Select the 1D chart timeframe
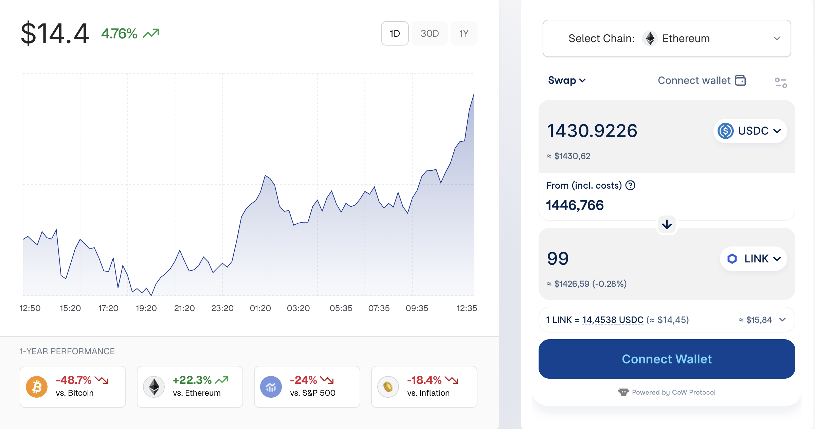815x429 pixels. coord(395,33)
